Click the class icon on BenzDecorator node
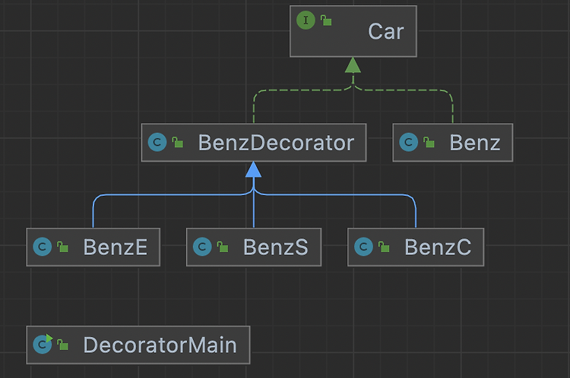This screenshot has height=378, width=570. point(157,142)
